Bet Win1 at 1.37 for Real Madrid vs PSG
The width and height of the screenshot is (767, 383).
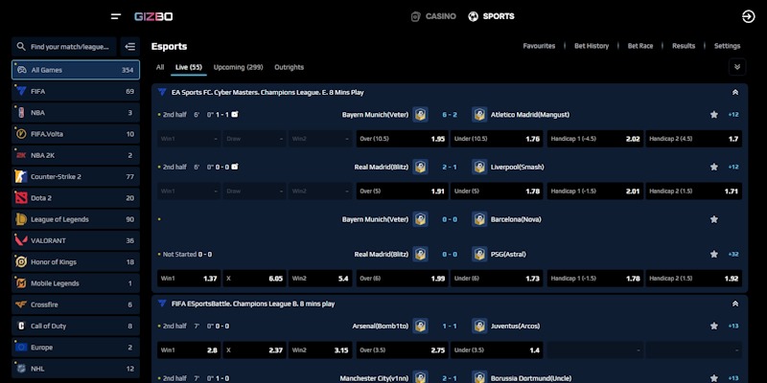pyautogui.click(x=189, y=279)
